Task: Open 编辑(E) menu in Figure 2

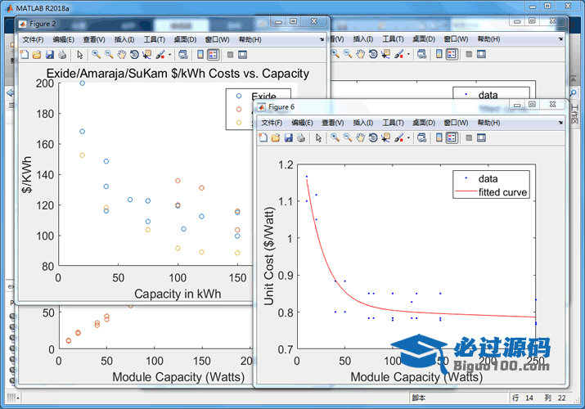Action: [64, 39]
